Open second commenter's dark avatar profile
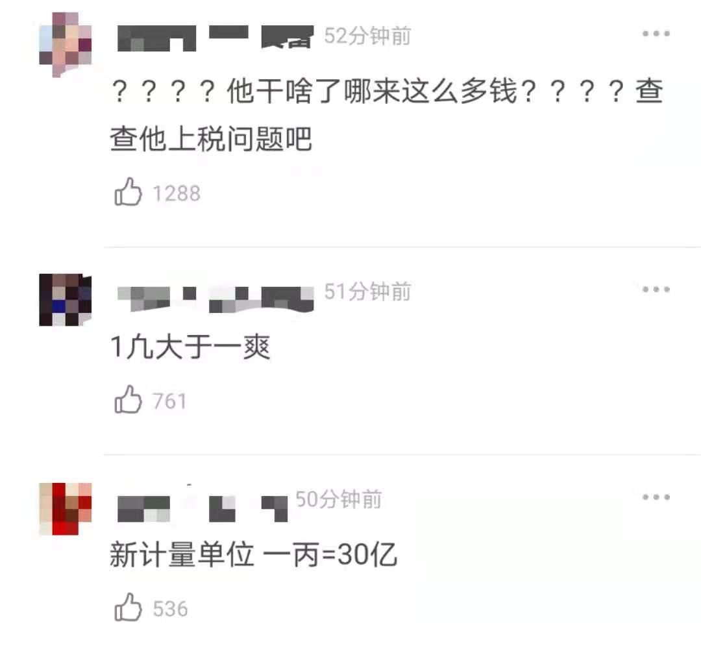701x653 pixels. [66, 299]
